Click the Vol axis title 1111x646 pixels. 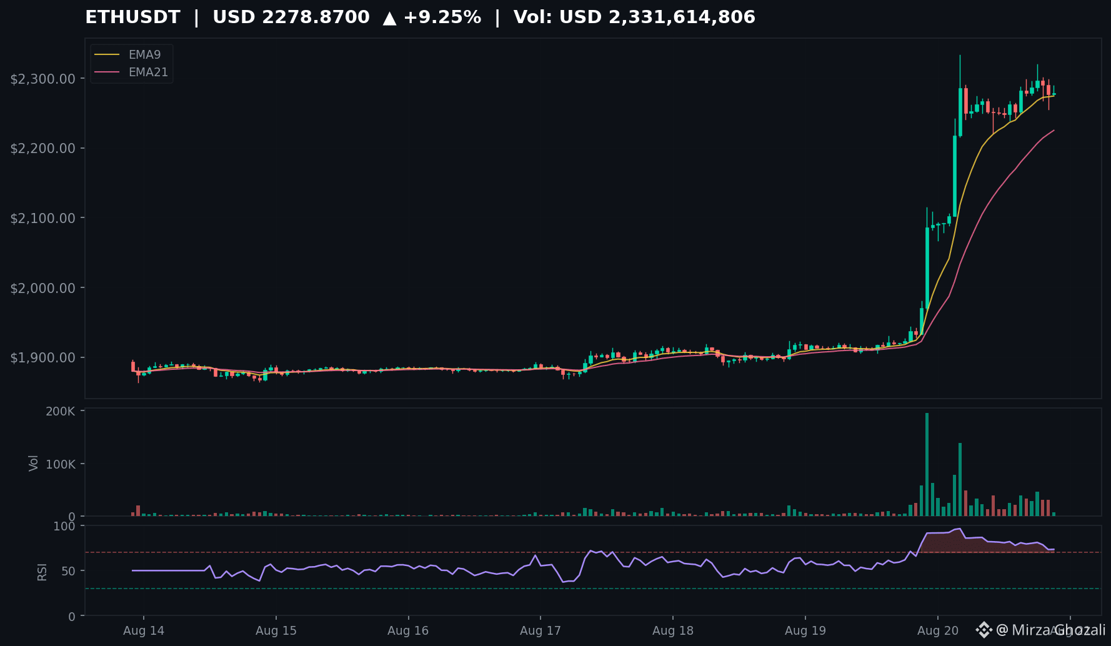pyautogui.click(x=34, y=463)
